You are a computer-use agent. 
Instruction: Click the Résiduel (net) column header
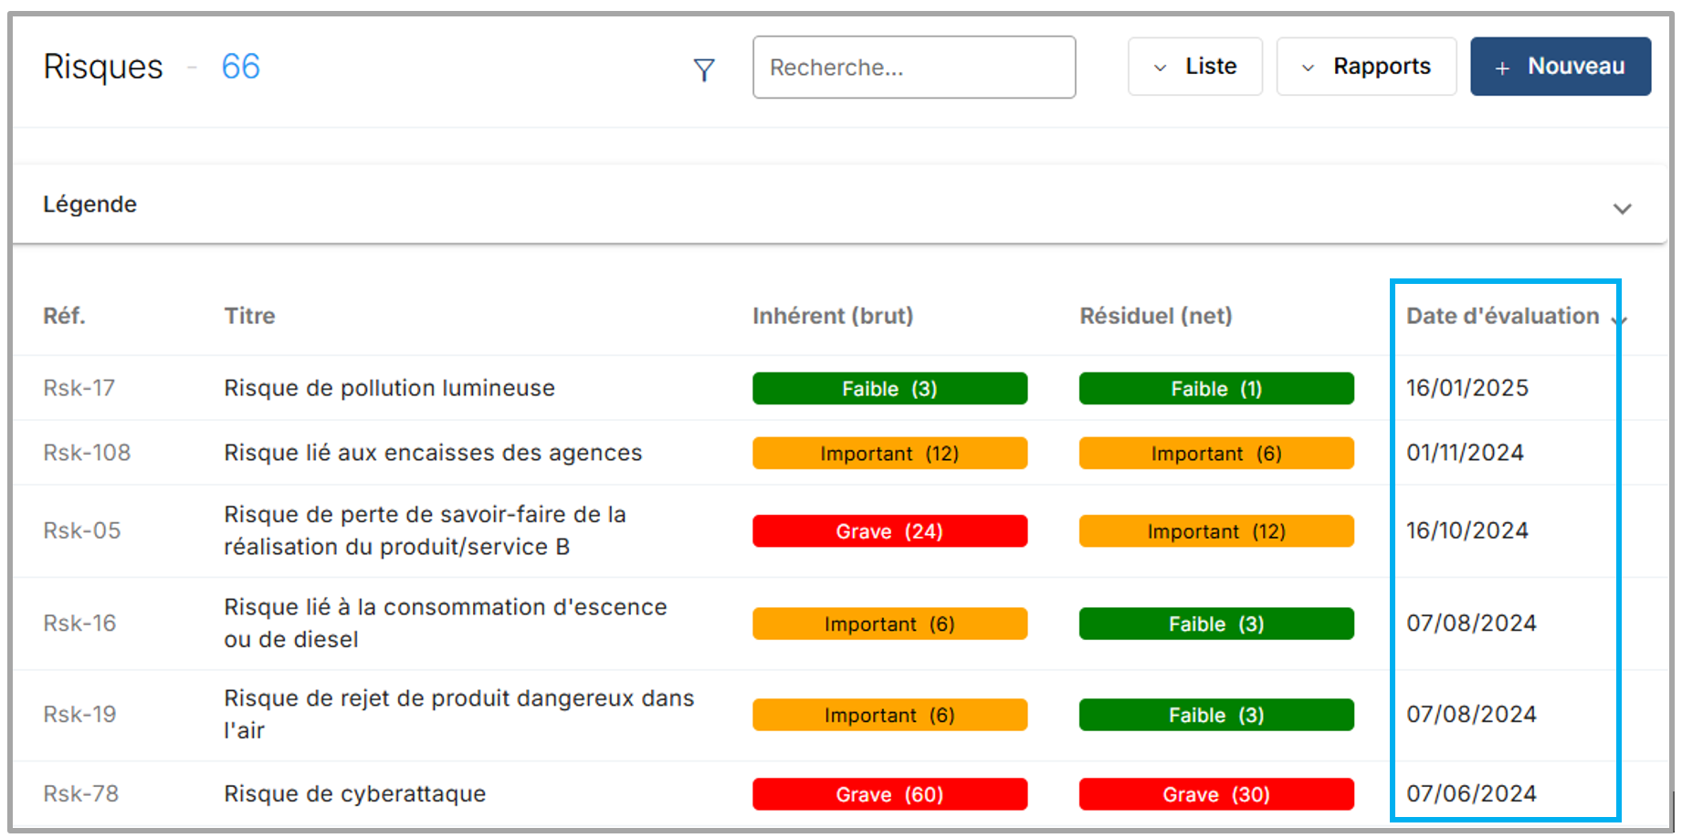coord(1155,316)
